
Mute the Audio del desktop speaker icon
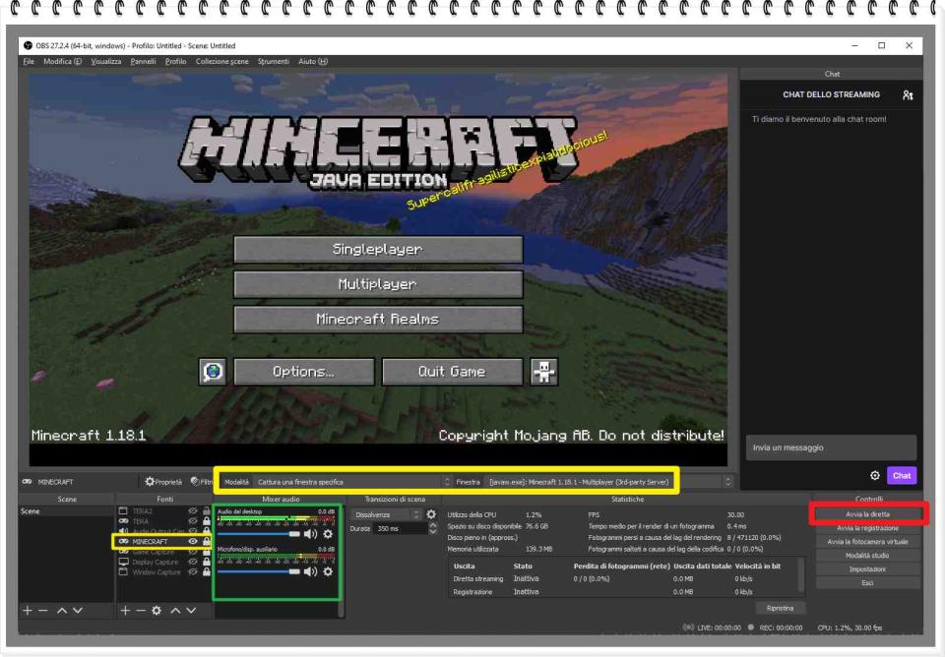pyautogui.click(x=310, y=533)
